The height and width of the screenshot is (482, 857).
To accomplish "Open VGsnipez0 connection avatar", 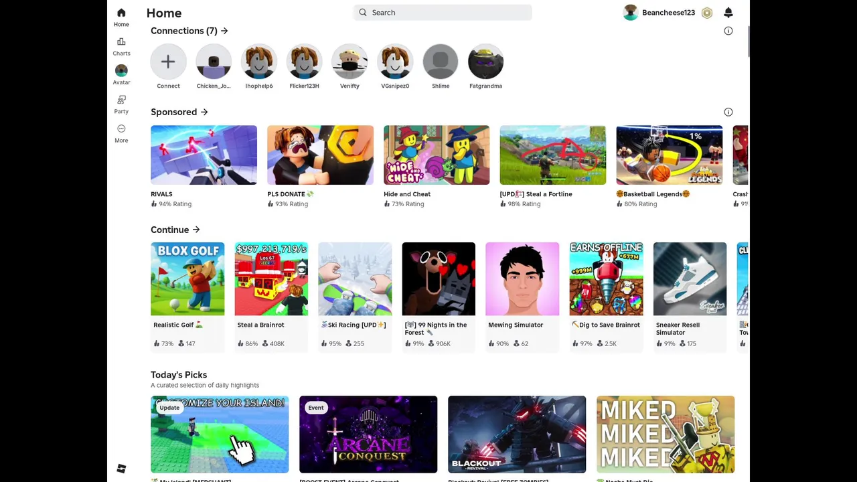I will pos(395,62).
